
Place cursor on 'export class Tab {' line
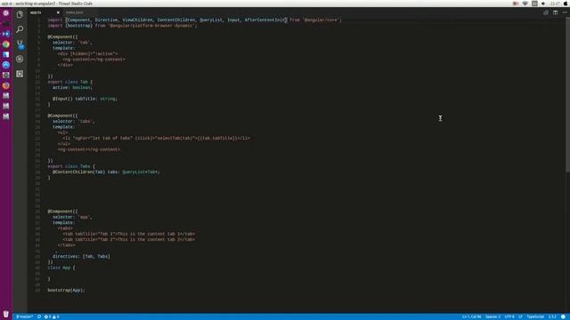pos(70,82)
